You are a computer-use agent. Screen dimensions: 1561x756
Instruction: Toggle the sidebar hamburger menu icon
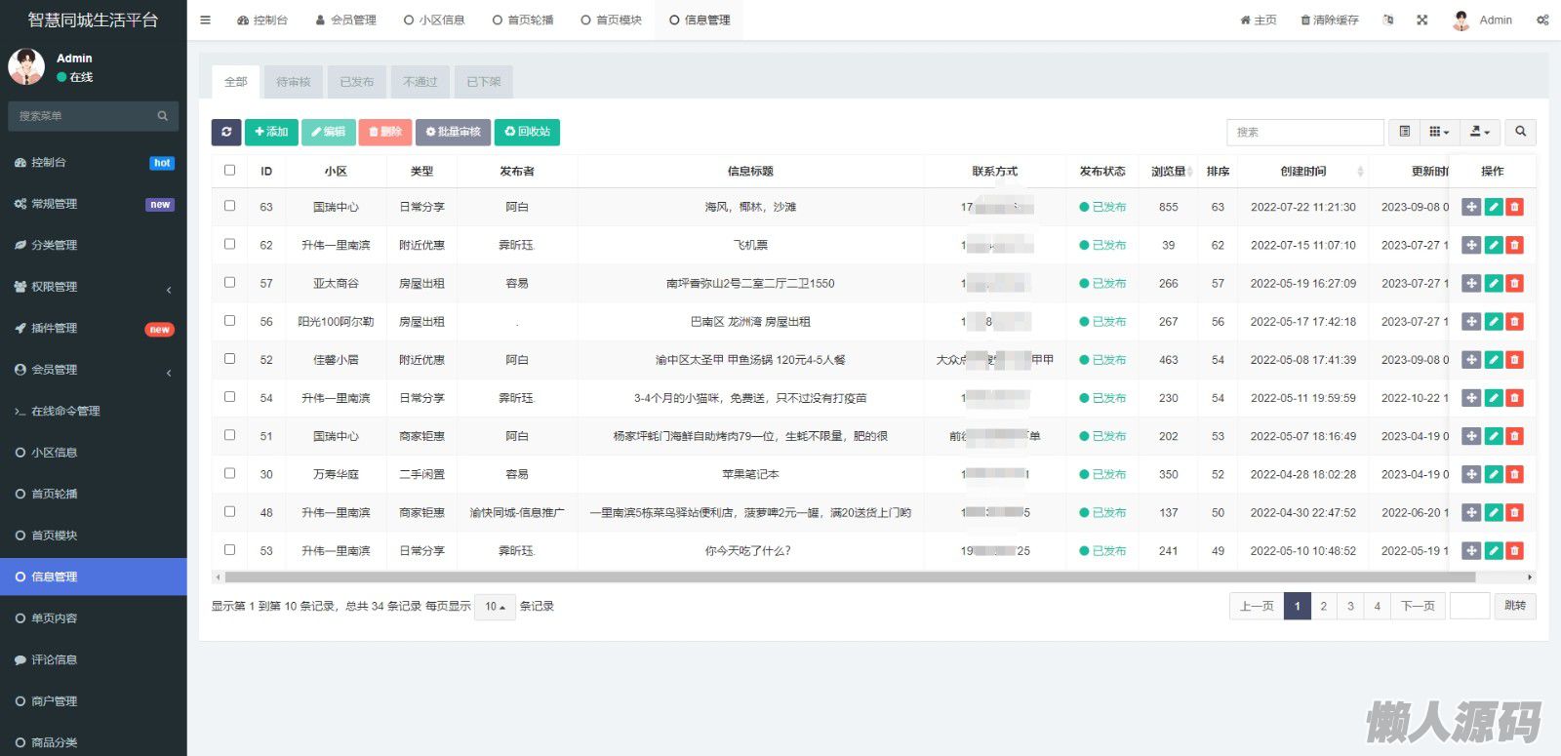(x=205, y=20)
